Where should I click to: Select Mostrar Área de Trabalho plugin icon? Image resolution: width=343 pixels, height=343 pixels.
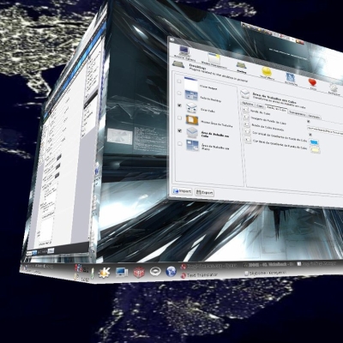(x=192, y=120)
